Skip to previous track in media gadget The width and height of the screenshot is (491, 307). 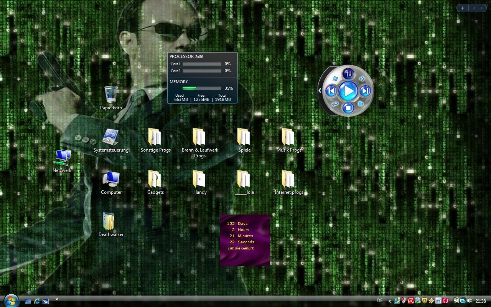[x=331, y=91]
